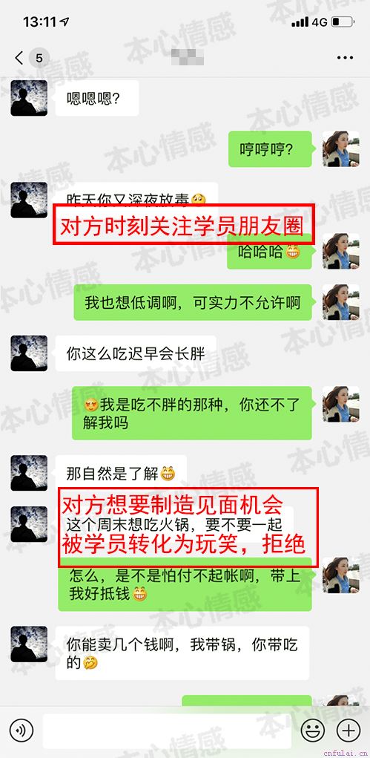Tap woman avatar beside 哼哼哼? message
This screenshot has height=758, width=370.
(x=341, y=149)
